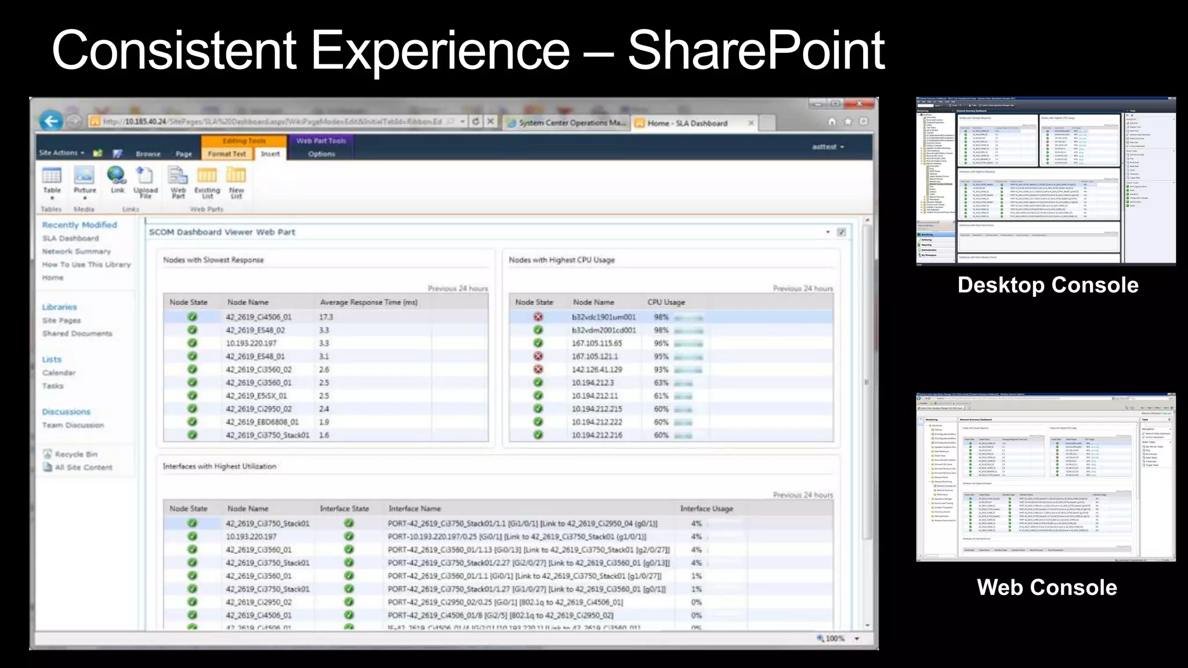Open the favorites star icon
The image size is (1188, 668).
coord(847,121)
